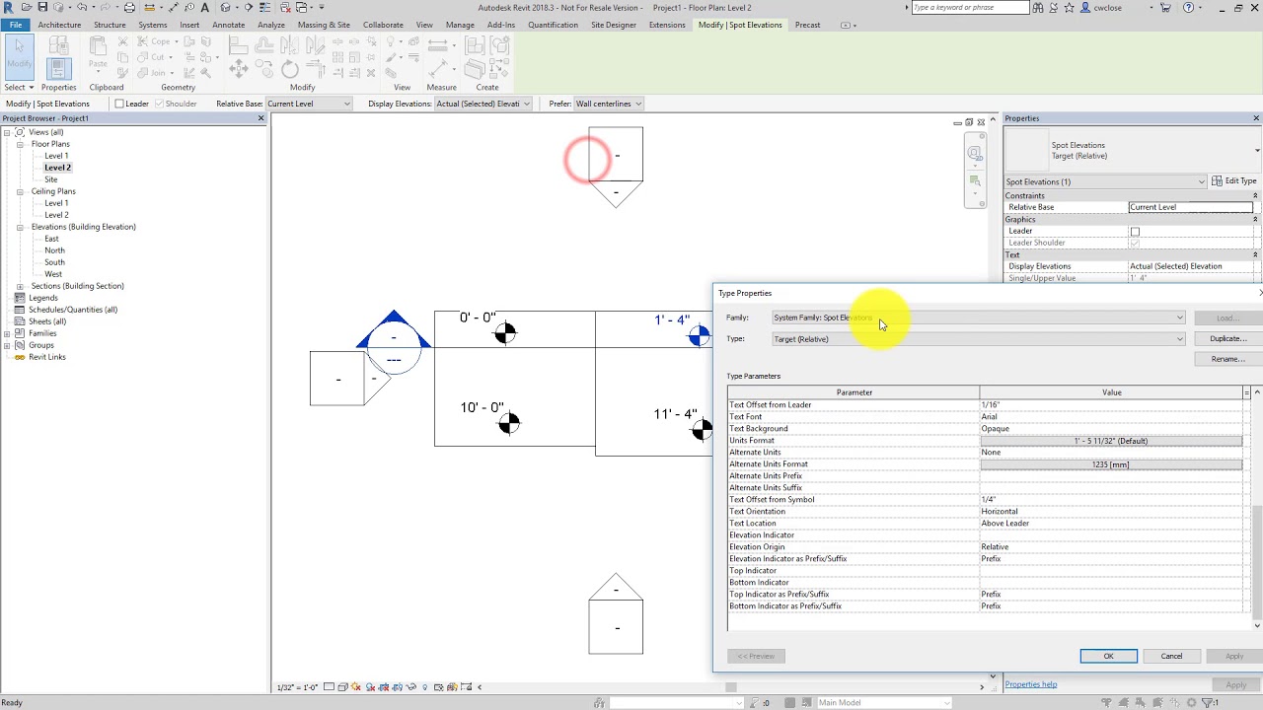Click the Text Font value field Arial
Viewport: 1263px width, 710px height.
click(1111, 417)
